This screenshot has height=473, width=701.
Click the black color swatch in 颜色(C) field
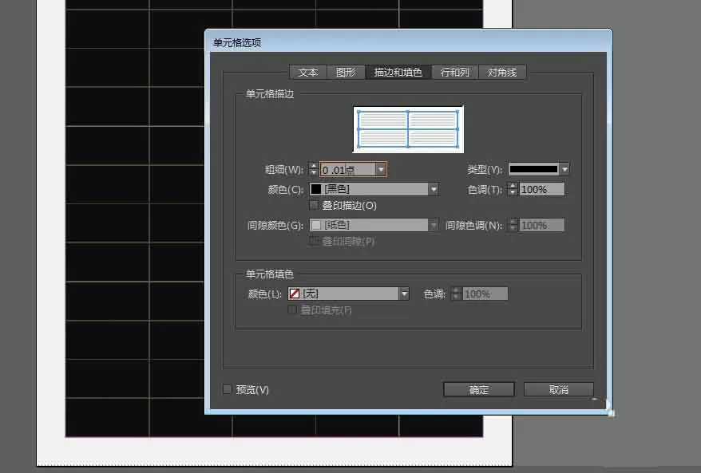pyautogui.click(x=316, y=189)
